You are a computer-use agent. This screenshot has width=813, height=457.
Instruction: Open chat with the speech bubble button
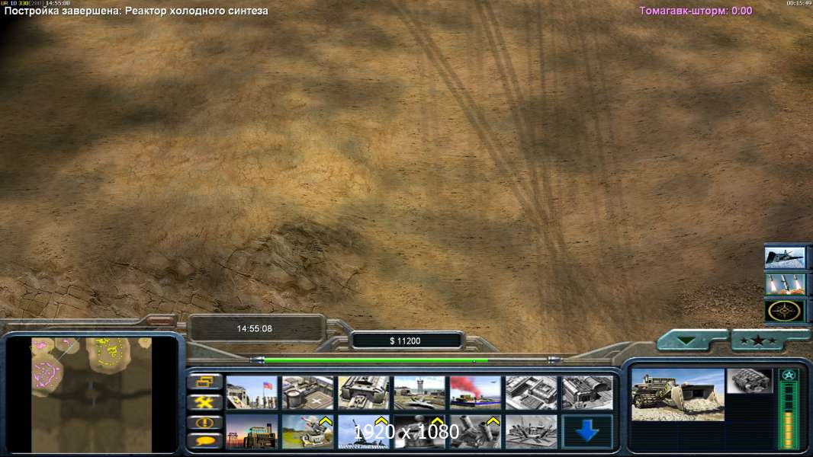pyautogui.click(x=205, y=441)
